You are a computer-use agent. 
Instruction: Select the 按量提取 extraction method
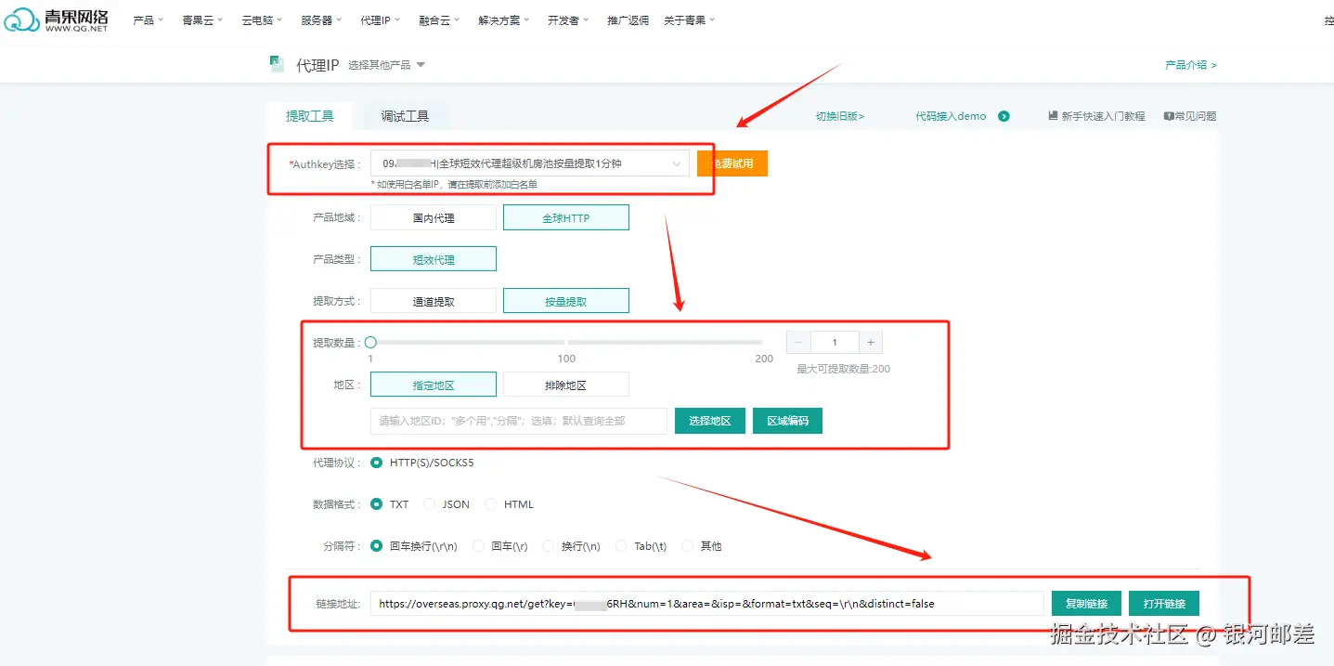click(566, 301)
